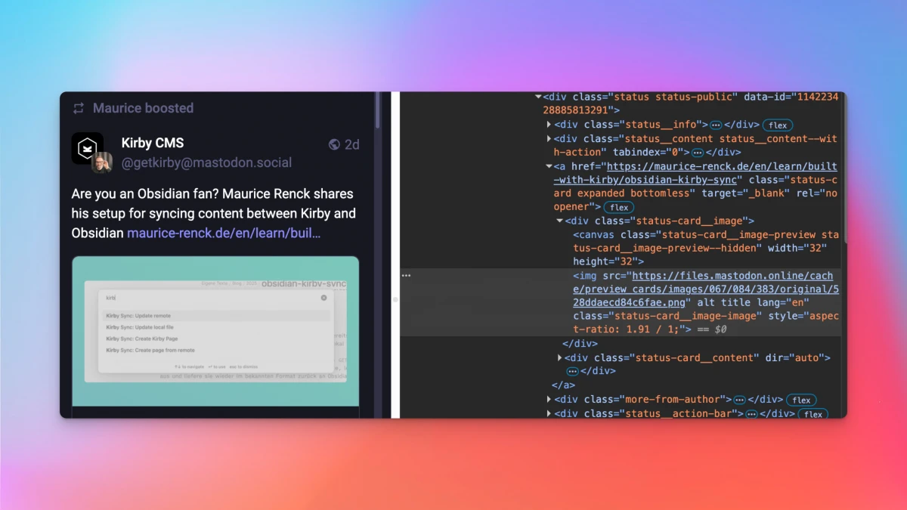Click the ellipsis badge in status__action-bar row
This screenshot has width=907, height=510.
pyautogui.click(x=751, y=414)
